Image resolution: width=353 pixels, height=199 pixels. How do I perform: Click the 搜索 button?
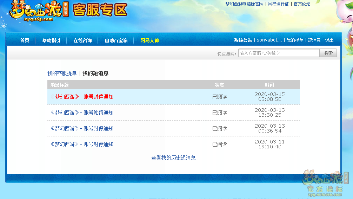[x=328, y=53]
